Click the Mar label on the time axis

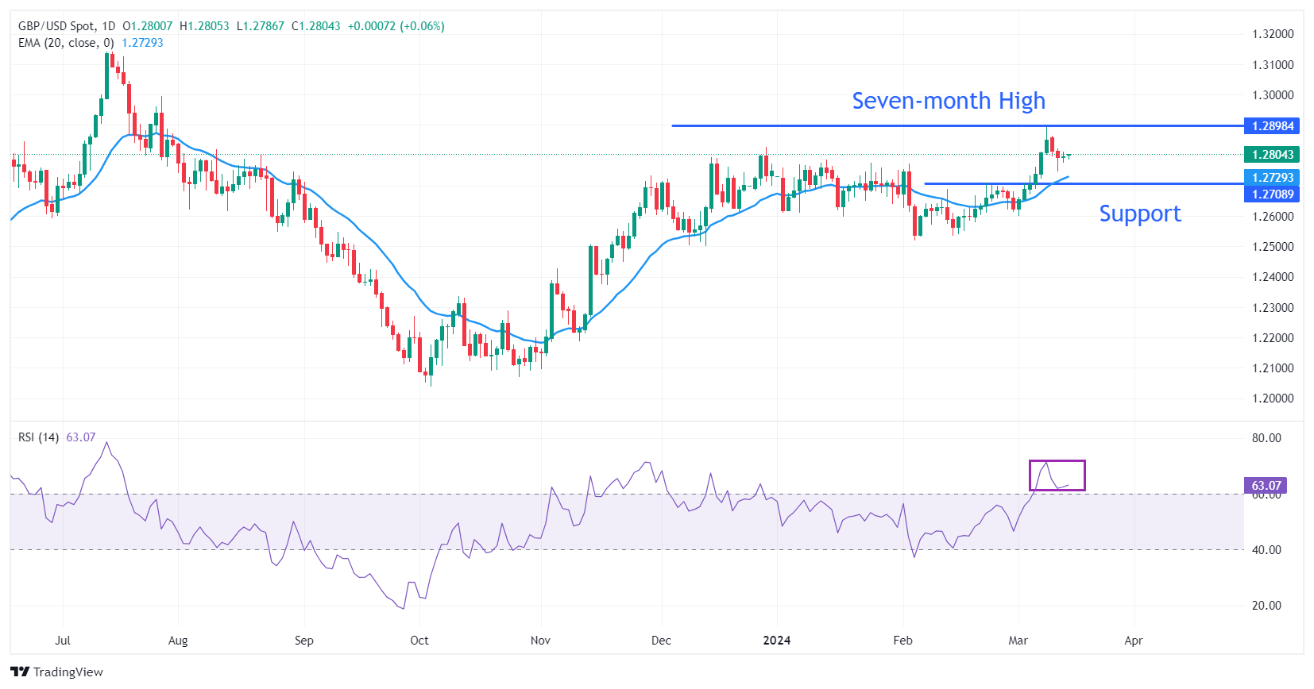click(1018, 641)
